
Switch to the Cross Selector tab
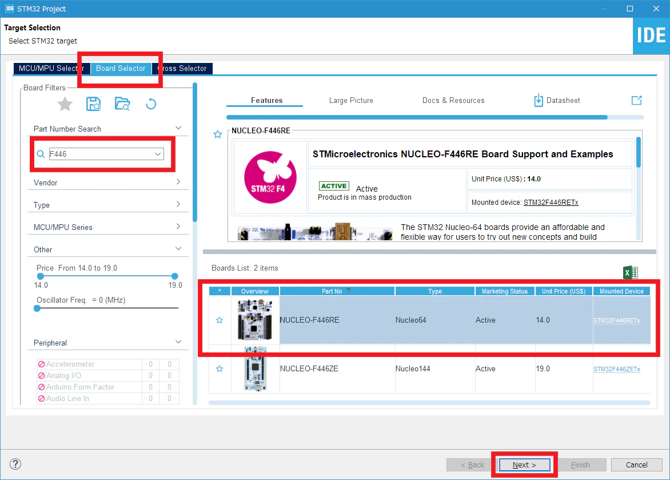(182, 69)
